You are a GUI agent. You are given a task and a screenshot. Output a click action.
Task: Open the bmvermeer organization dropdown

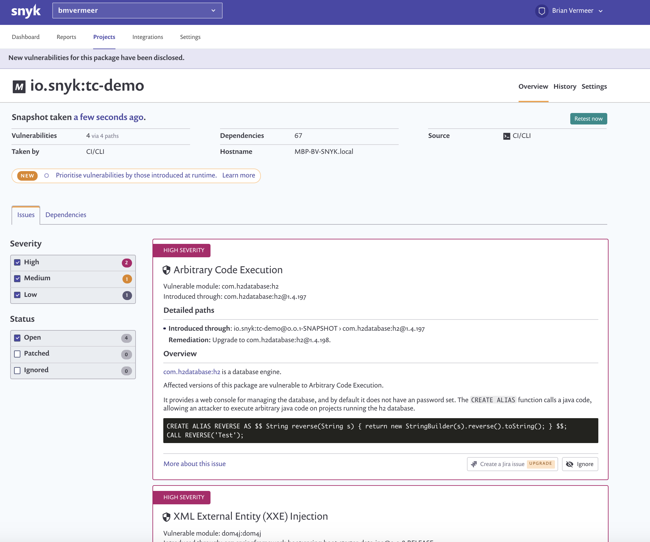pyautogui.click(x=137, y=11)
